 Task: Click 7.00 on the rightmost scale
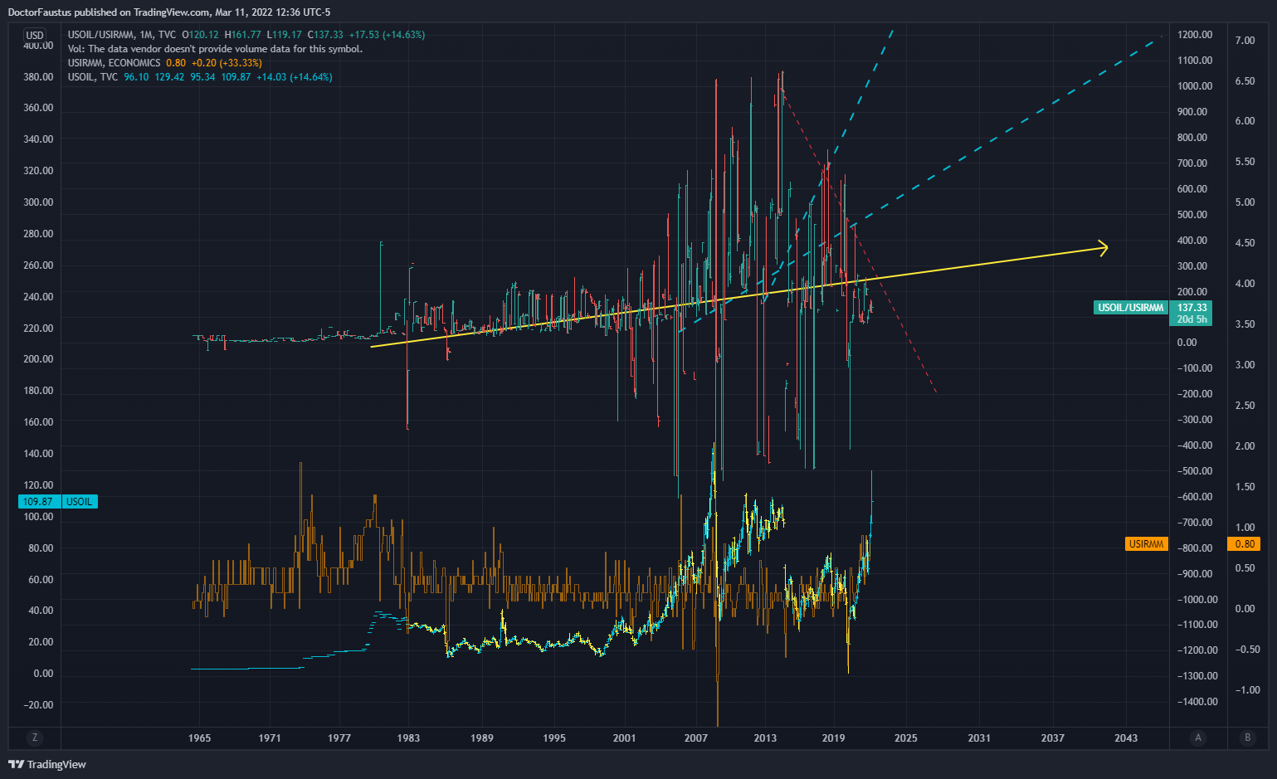pos(1245,40)
